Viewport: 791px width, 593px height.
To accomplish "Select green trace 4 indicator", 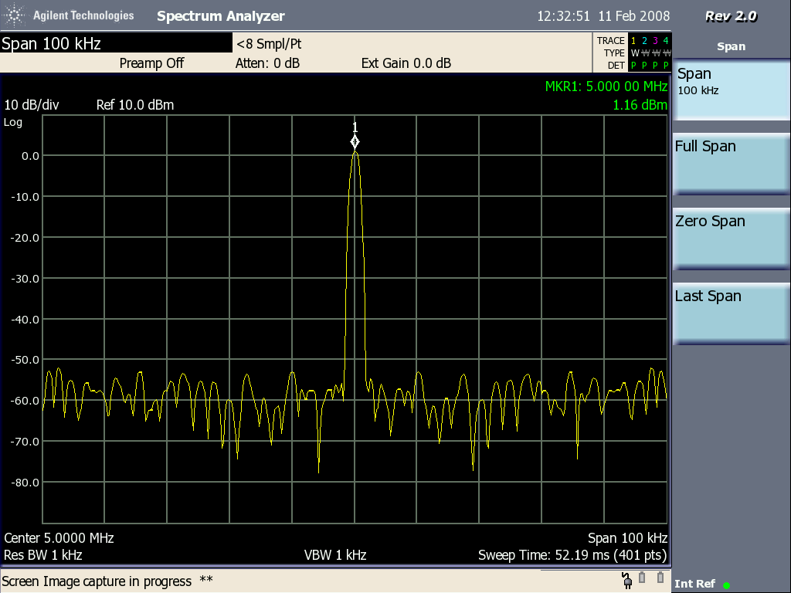I will click(666, 41).
